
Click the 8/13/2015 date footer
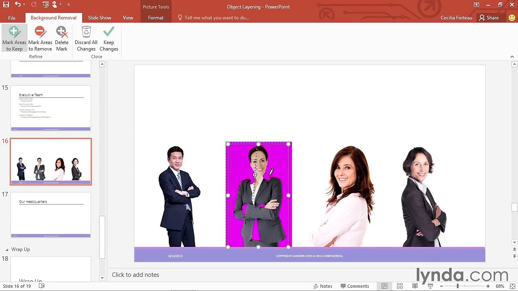[x=176, y=256]
